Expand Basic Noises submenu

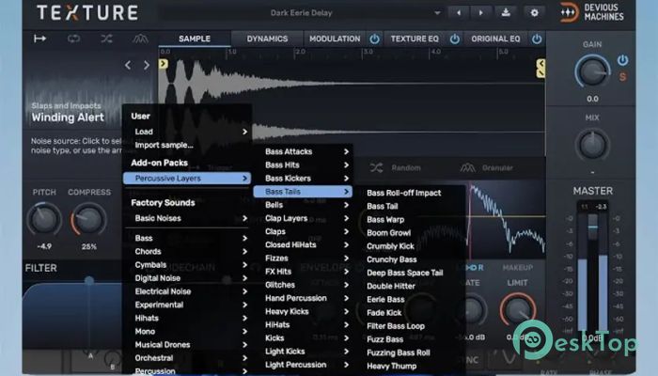(187, 218)
